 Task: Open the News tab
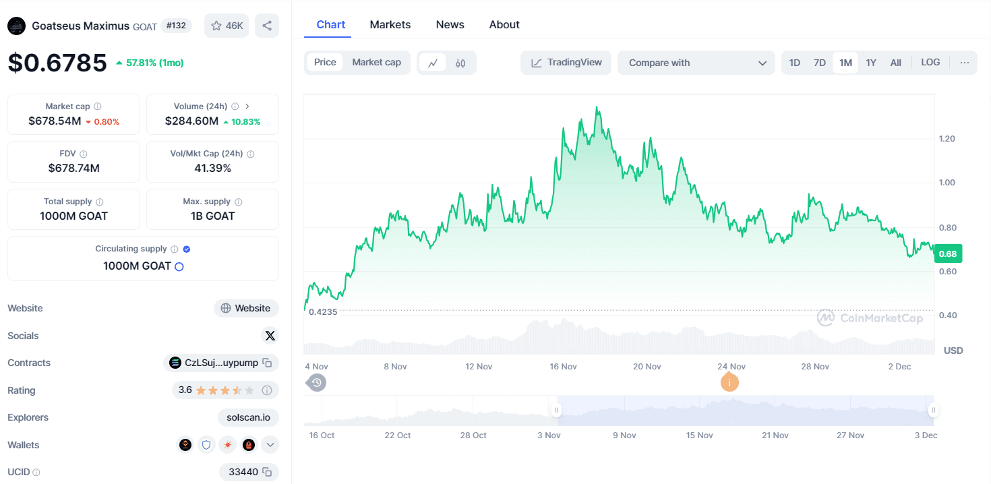450,25
